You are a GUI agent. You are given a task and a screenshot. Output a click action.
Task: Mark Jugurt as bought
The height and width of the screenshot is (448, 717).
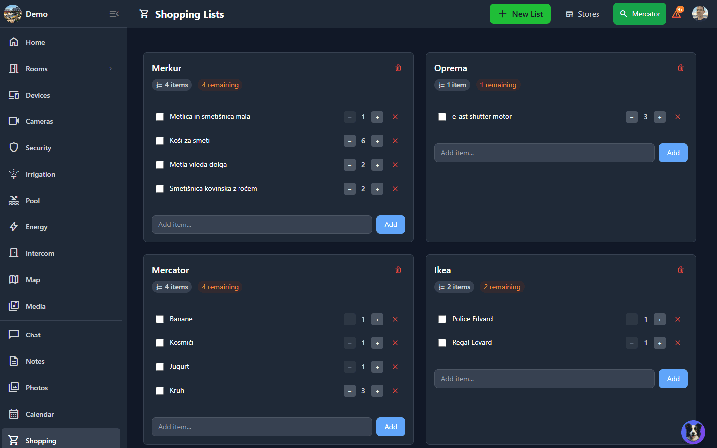160,367
